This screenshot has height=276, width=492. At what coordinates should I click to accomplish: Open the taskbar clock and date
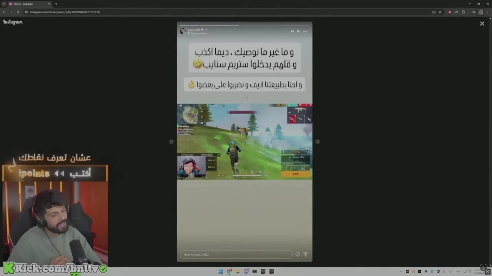click(479, 271)
